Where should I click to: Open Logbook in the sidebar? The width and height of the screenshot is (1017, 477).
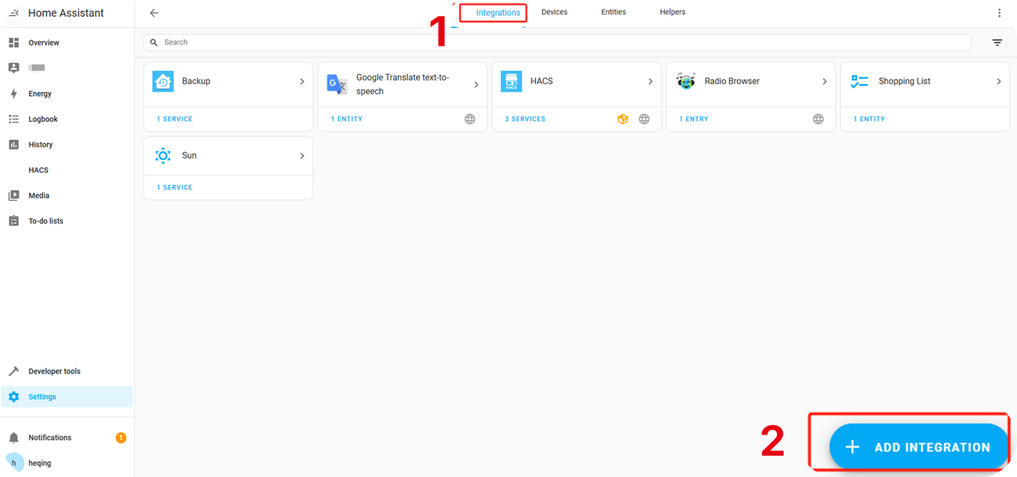click(66, 119)
